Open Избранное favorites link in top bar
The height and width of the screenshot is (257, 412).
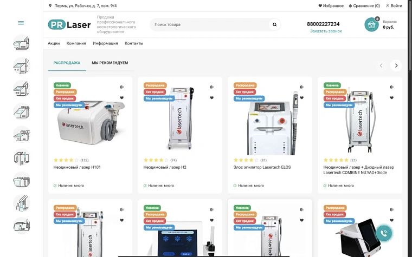[x=331, y=5]
